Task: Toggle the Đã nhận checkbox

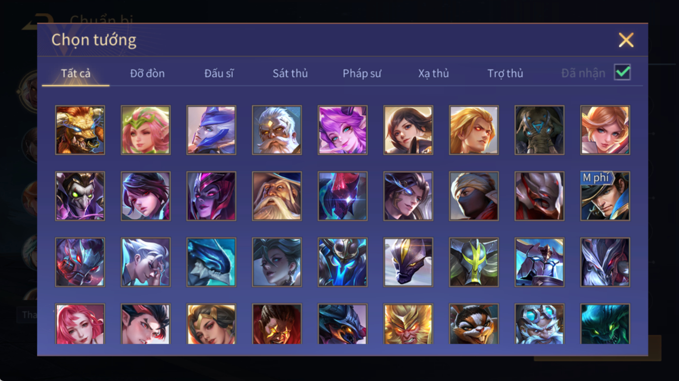Action: pos(622,72)
